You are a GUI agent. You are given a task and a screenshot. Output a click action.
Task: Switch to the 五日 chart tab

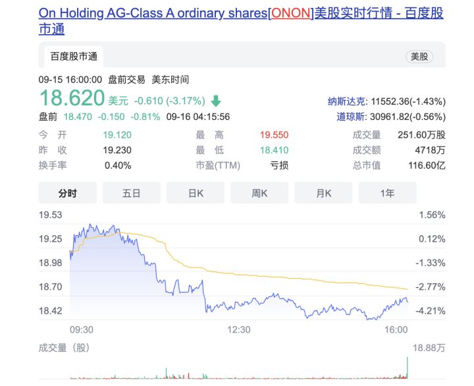click(x=131, y=193)
